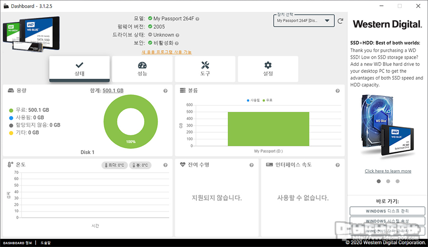Viewport: 428px width, 247px height.
Task: Click help icon in 인터페이스 속도 panel
Action: [x=338, y=165]
